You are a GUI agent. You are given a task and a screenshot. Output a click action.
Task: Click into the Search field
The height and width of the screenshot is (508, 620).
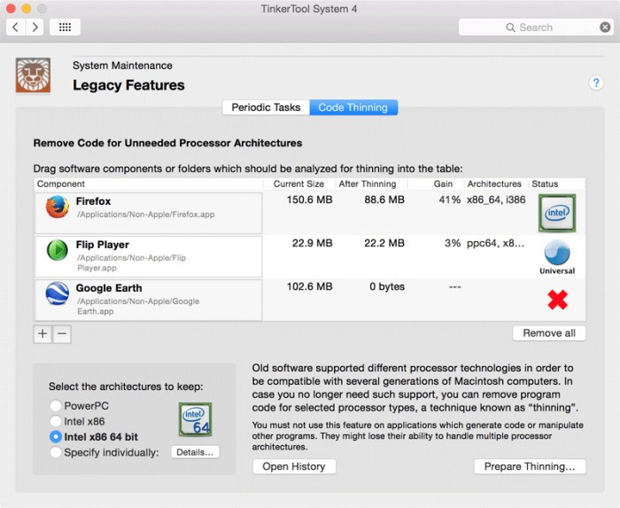pyautogui.click(x=529, y=27)
